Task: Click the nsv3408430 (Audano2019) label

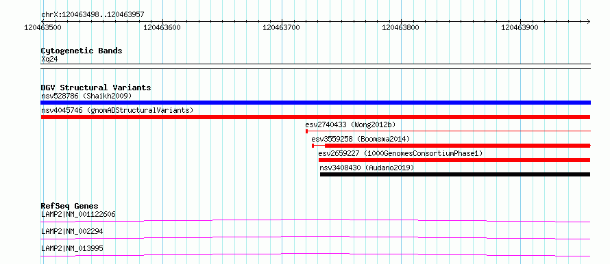Action: pos(367,168)
